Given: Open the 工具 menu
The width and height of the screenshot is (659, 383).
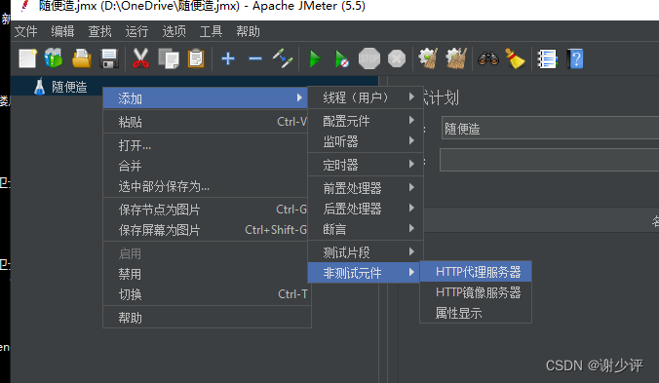Looking at the screenshot, I should 211,31.
